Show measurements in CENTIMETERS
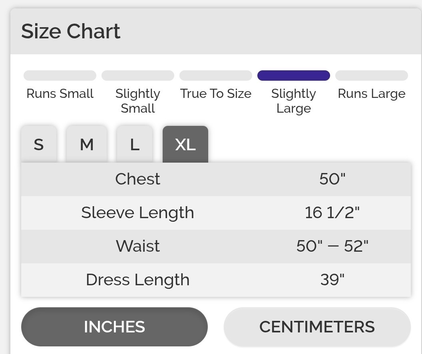The width and height of the screenshot is (422, 354). pos(317,327)
